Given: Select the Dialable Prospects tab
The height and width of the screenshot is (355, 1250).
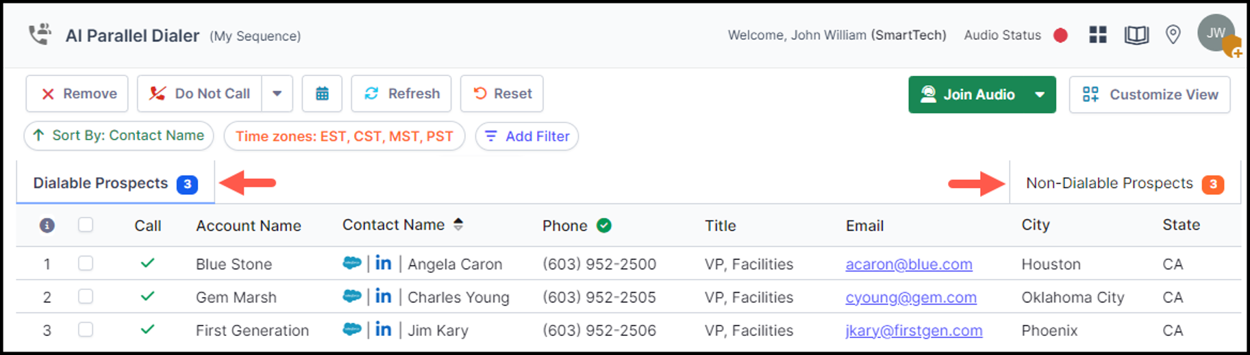Looking at the screenshot, I should pyautogui.click(x=115, y=183).
